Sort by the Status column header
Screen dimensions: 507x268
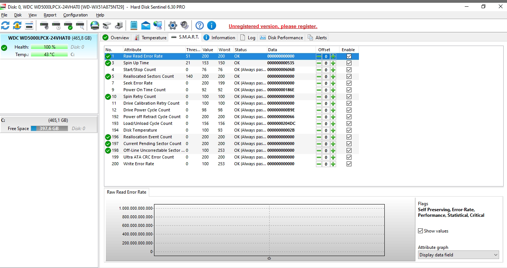pos(250,50)
